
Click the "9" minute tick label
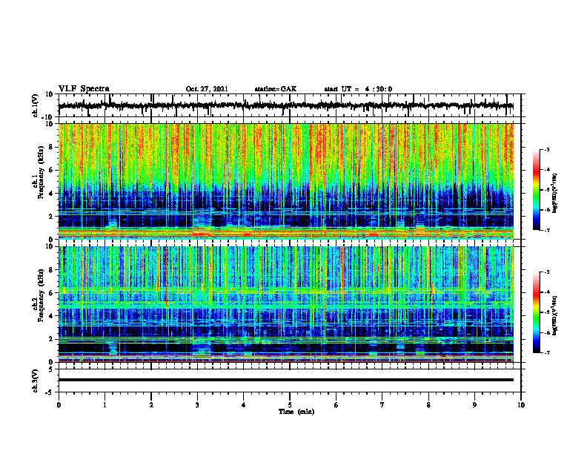pyautogui.click(x=474, y=405)
